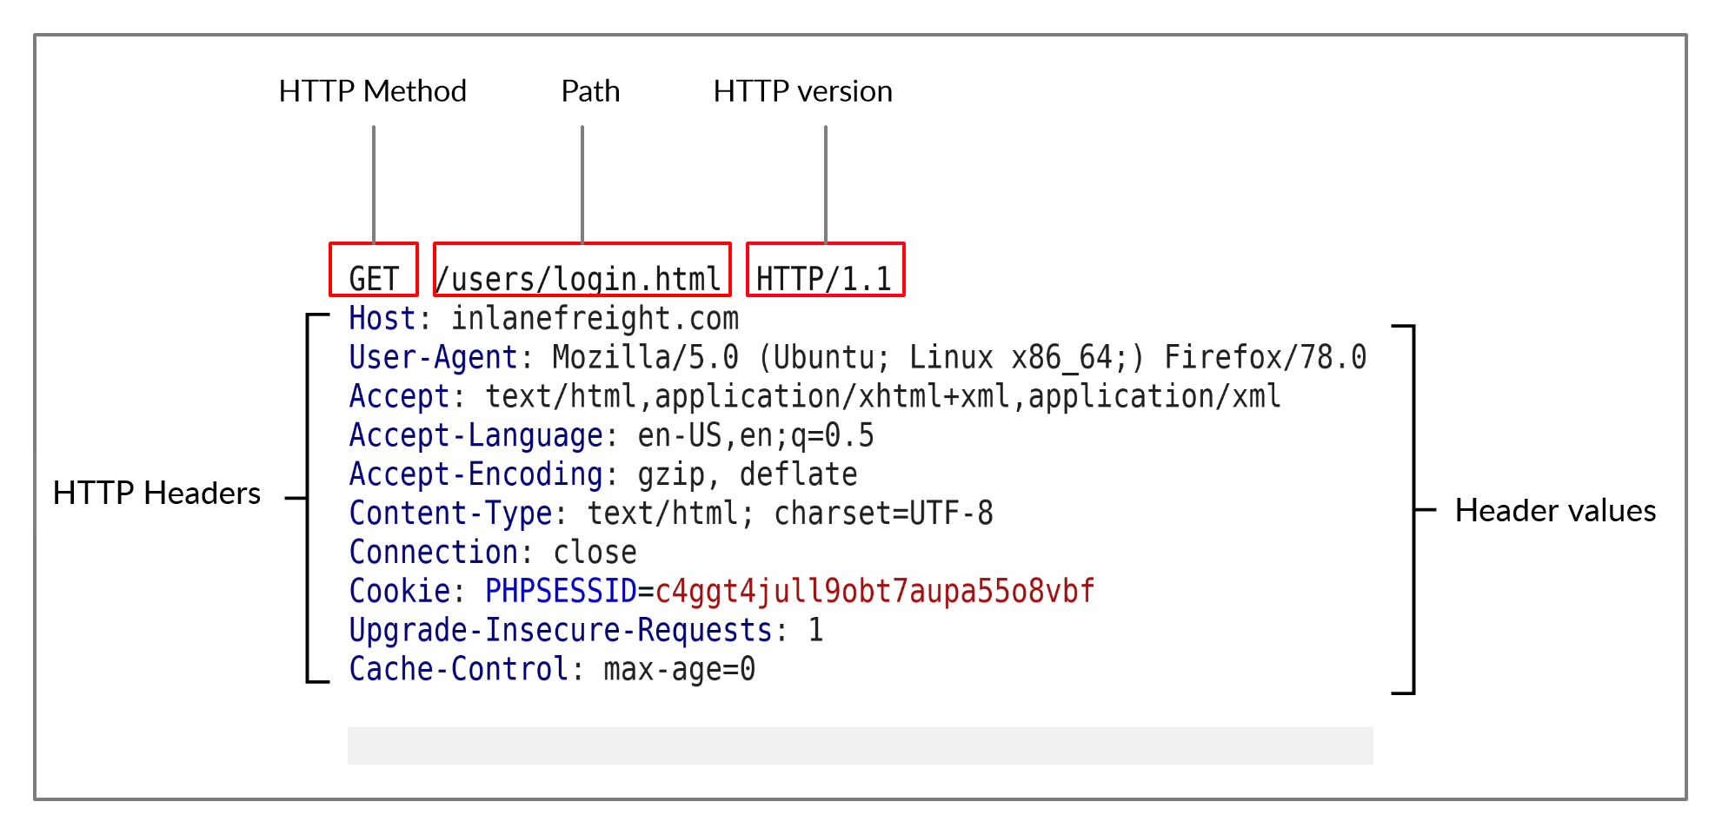Click the "HTTP Headers" label on left

coord(156,494)
